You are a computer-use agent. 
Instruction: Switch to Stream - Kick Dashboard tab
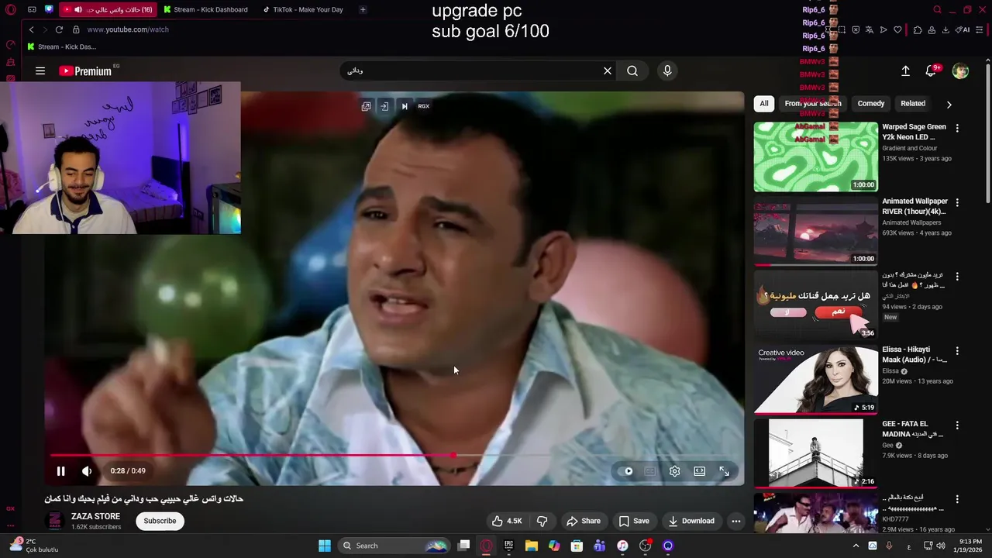pos(205,9)
